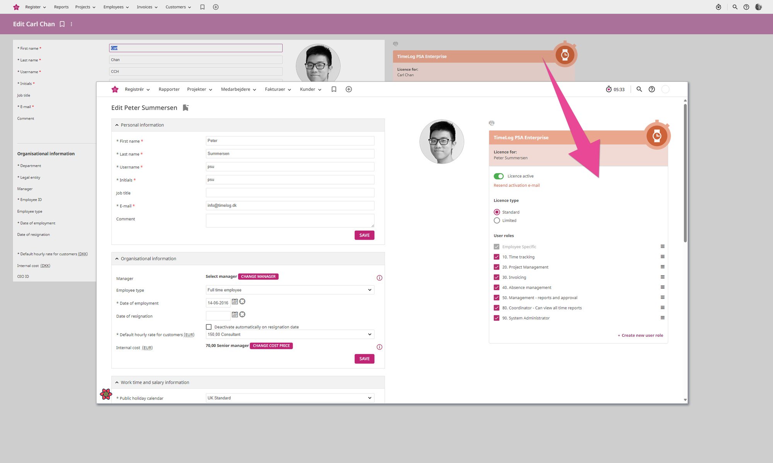
Task: Click three-dot menu beside Edit Carl Chan
Action: coord(71,24)
